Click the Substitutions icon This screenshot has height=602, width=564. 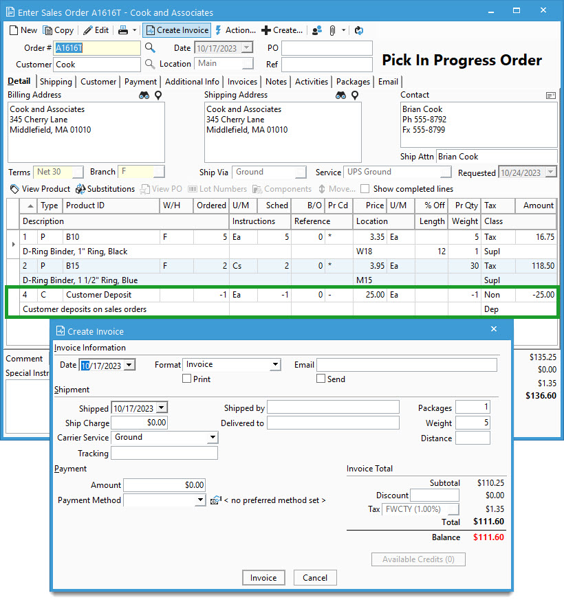(83, 189)
